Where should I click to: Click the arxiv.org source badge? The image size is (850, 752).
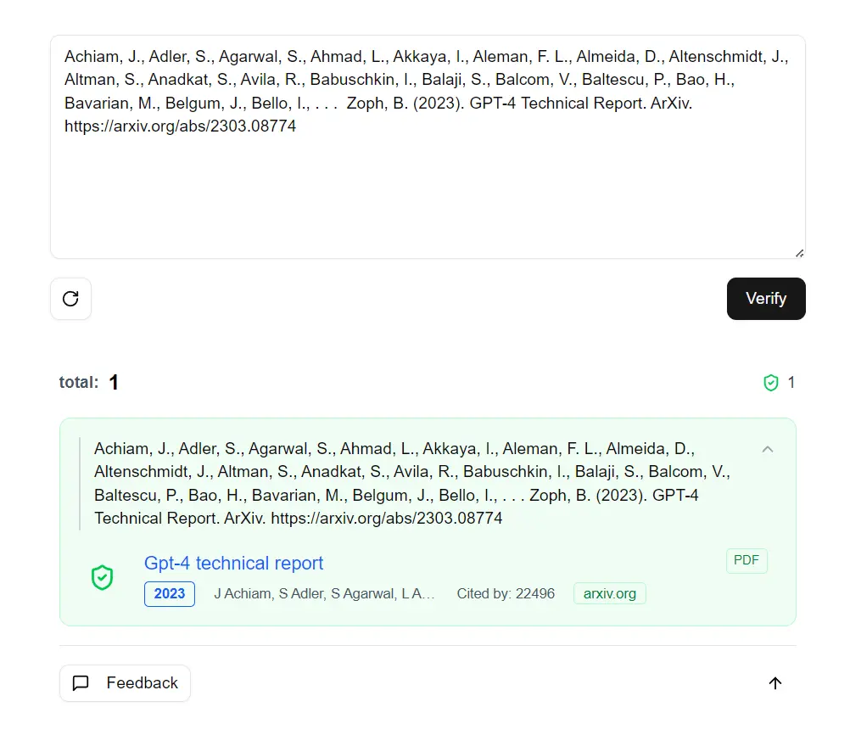pyautogui.click(x=609, y=593)
